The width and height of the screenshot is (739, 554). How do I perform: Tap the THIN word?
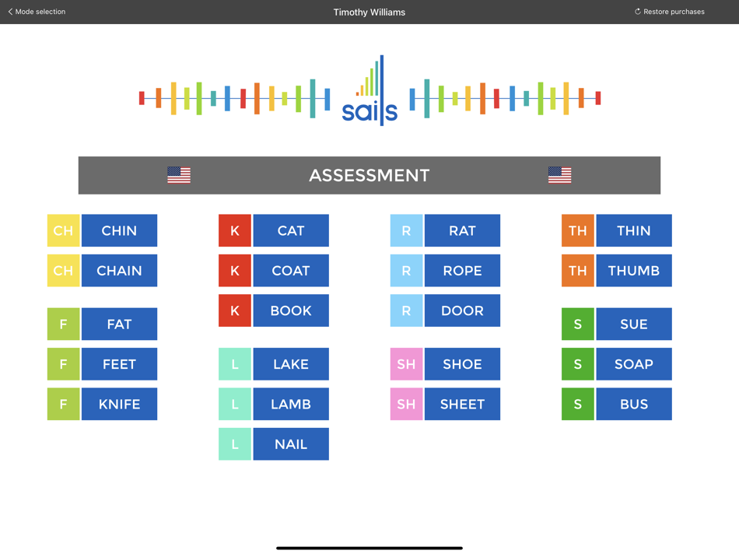click(634, 230)
